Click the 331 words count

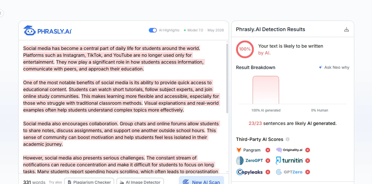[34, 182]
